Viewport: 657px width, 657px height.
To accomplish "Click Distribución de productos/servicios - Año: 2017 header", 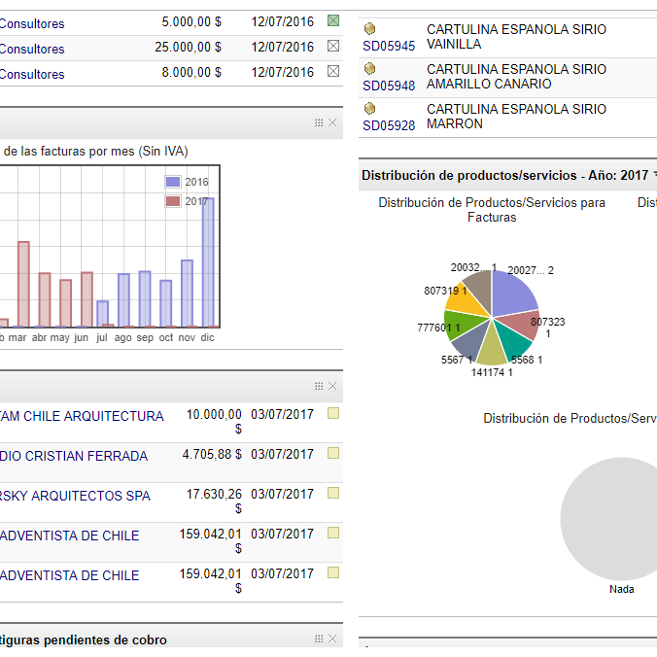I will tap(505, 175).
